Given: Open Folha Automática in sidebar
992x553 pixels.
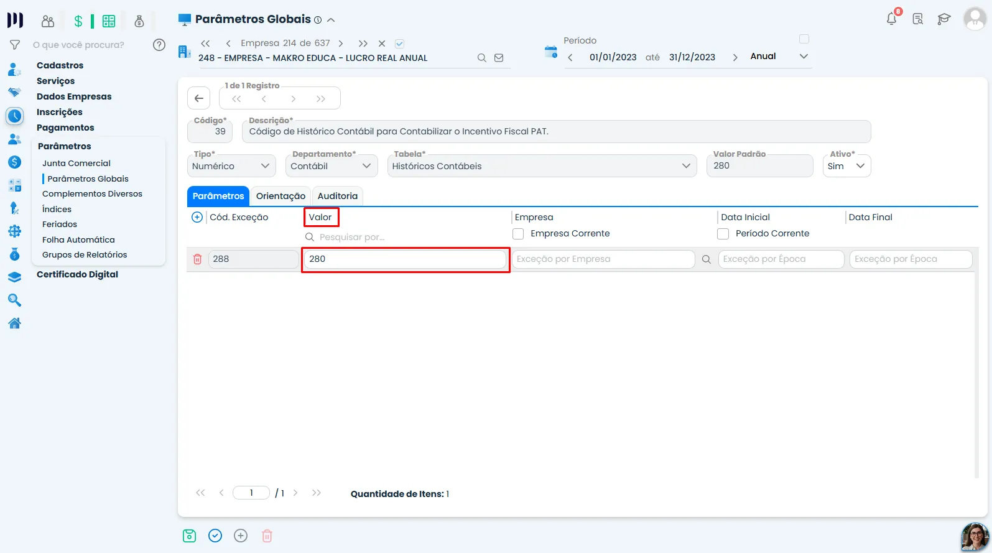Looking at the screenshot, I should tap(78, 239).
